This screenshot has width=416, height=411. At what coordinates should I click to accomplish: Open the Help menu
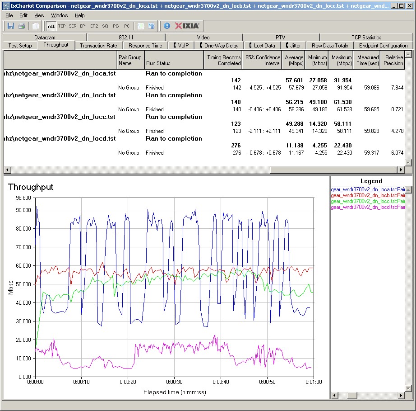79,15
